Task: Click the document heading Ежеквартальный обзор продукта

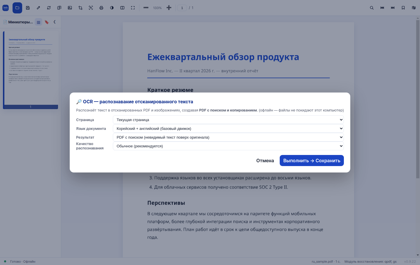Action: pos(223,57)
